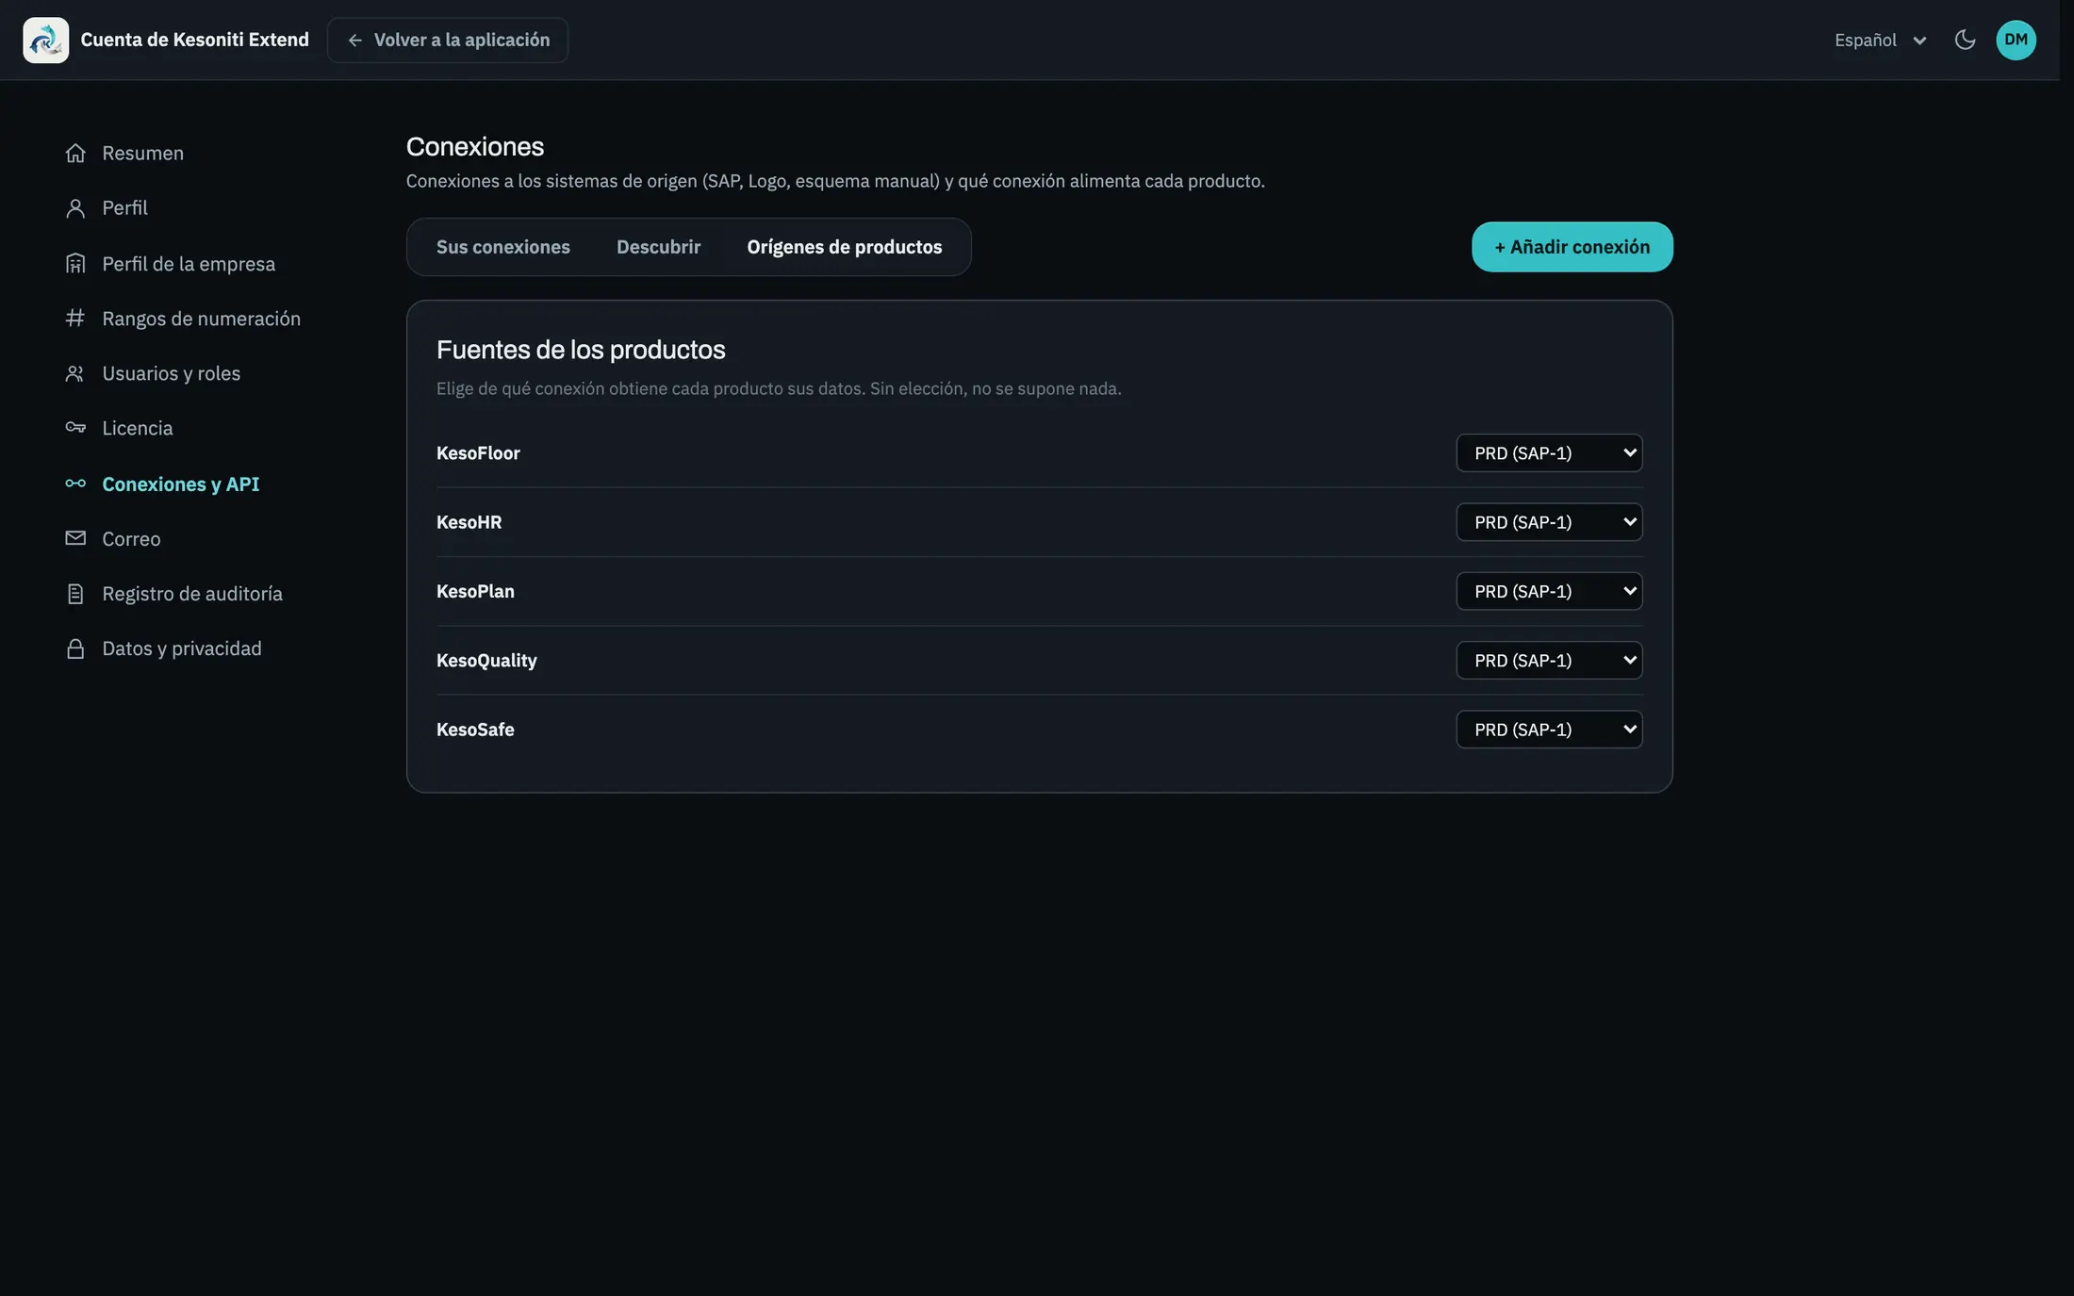This screenshot has width=2074, height=1296.
Task: Click the Fuentes de los productos heading
Action: coord(581,350)
